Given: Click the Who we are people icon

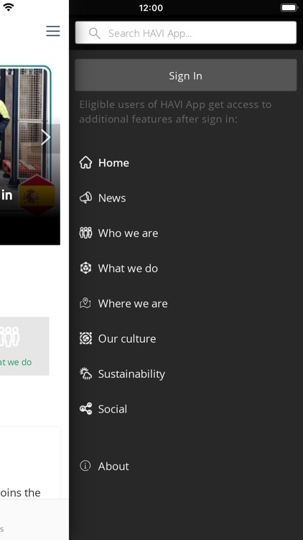Looking at the screenshot, I should 85,233.
